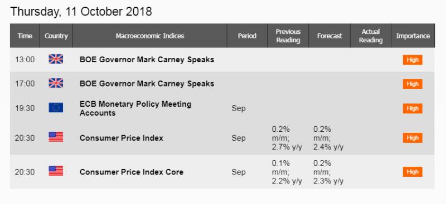
Task: Select the Country column header
Action: click(56, 36)
